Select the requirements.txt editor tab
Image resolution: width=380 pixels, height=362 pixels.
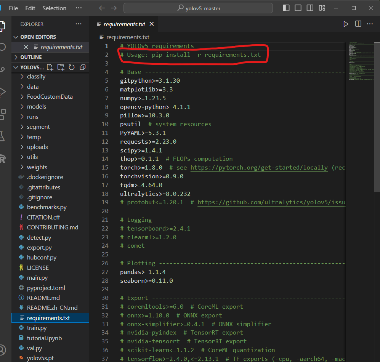[x=124, y=24]
